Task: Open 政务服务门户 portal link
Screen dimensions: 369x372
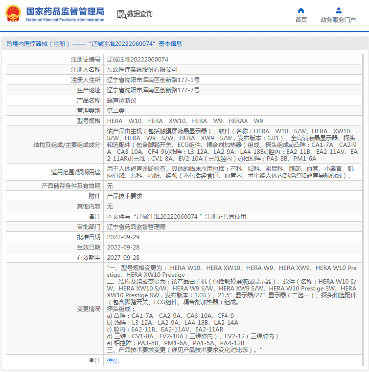Action: pos(338,20)
